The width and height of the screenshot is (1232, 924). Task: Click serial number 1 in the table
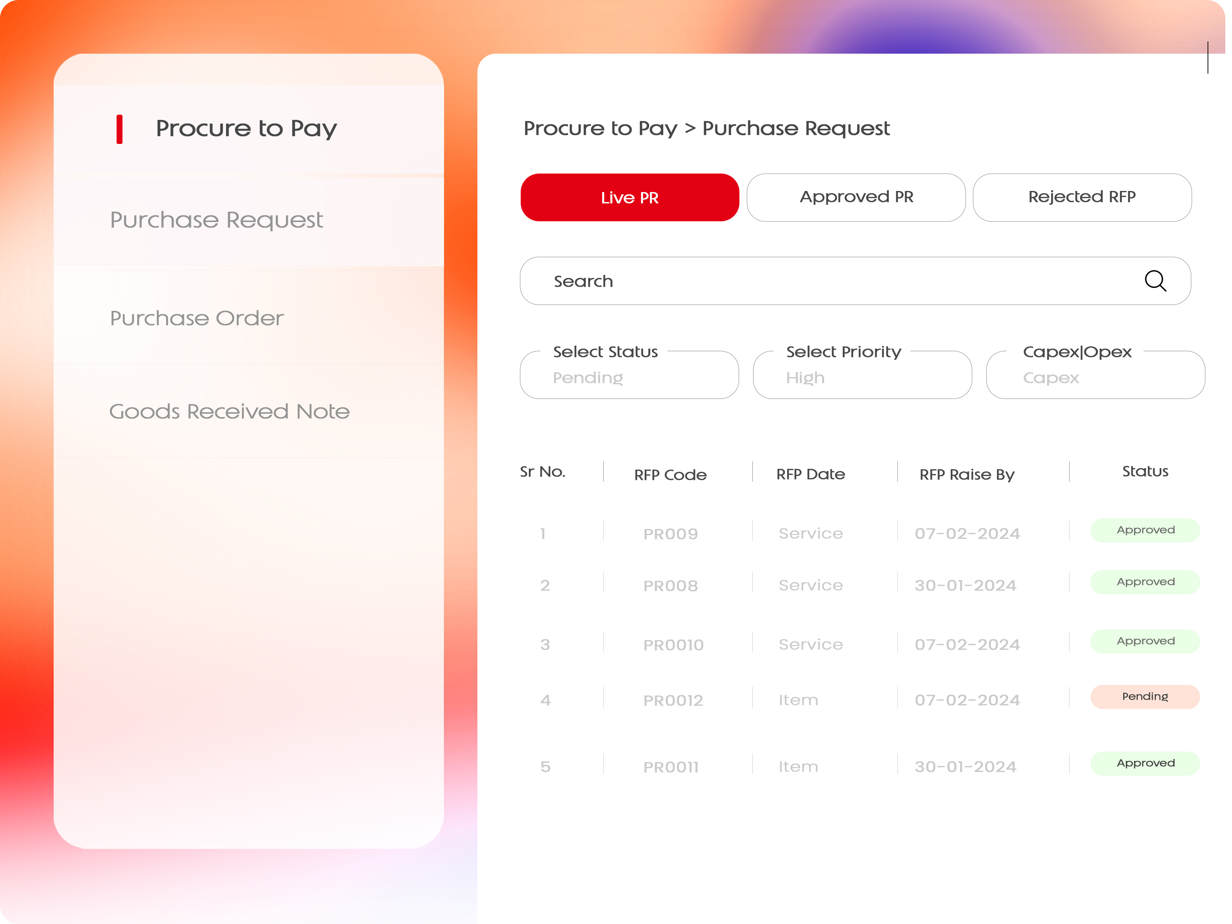point(543,534)
